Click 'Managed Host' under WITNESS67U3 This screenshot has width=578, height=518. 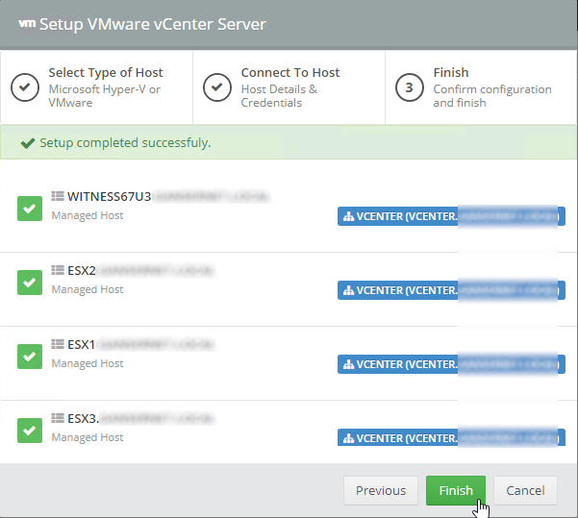(x=88, y=215)
